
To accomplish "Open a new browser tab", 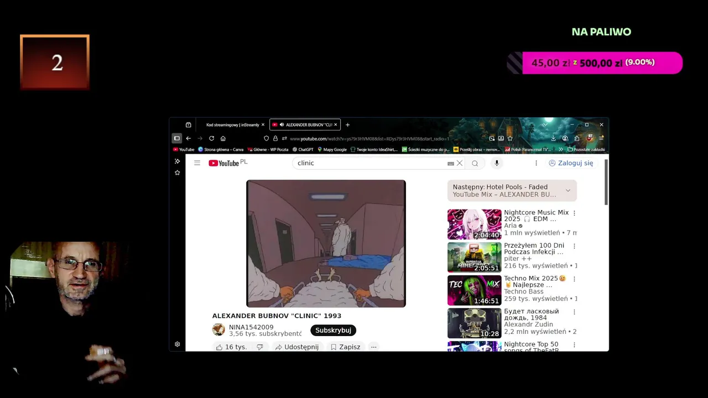I will click(347, 125).
